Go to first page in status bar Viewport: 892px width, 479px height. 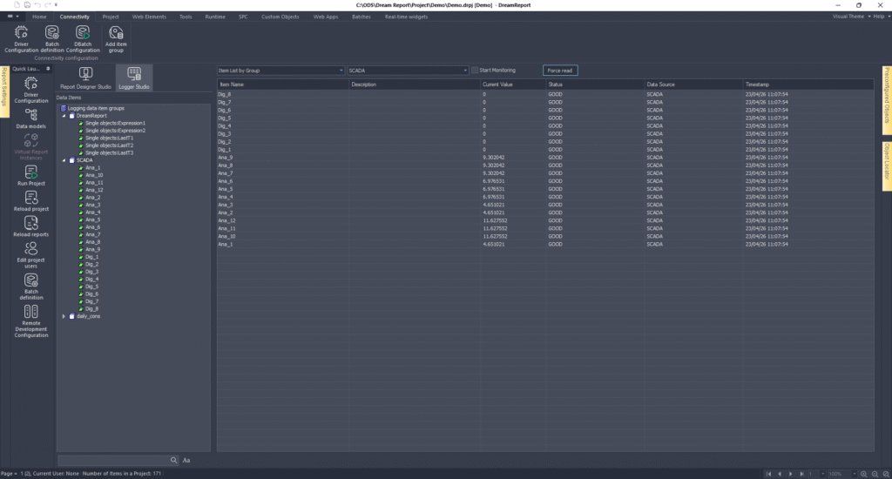768,474
